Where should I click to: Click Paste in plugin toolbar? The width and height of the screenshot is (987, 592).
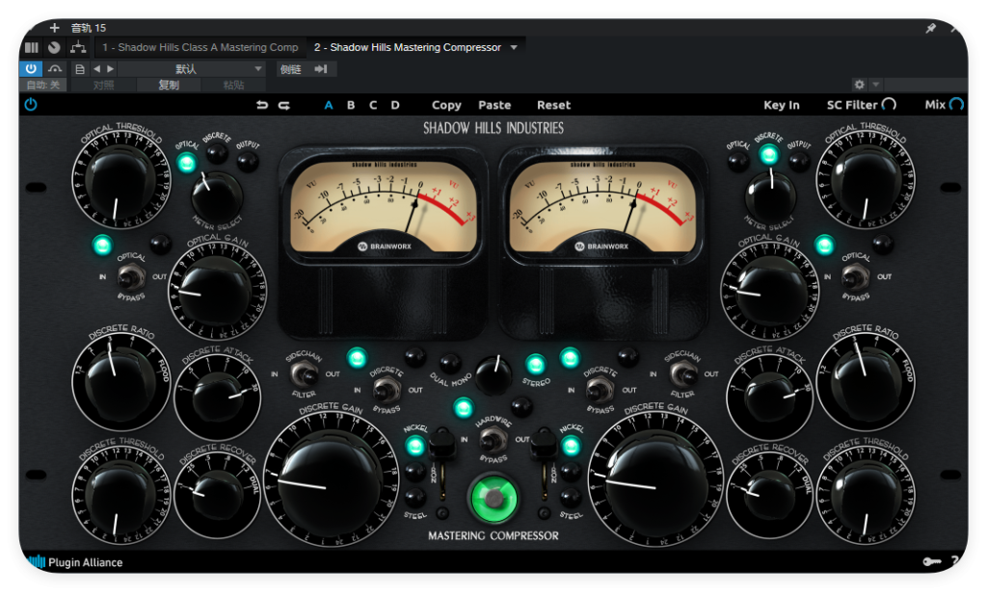[494, 105]
